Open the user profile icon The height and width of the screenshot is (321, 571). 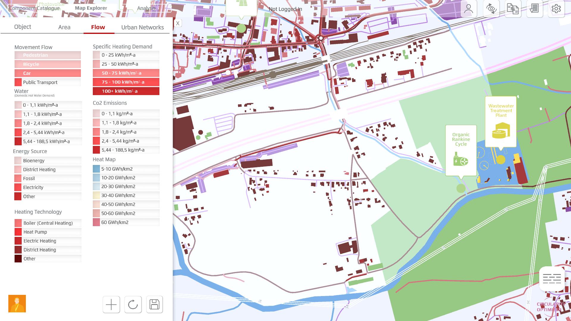coord(468,9)
